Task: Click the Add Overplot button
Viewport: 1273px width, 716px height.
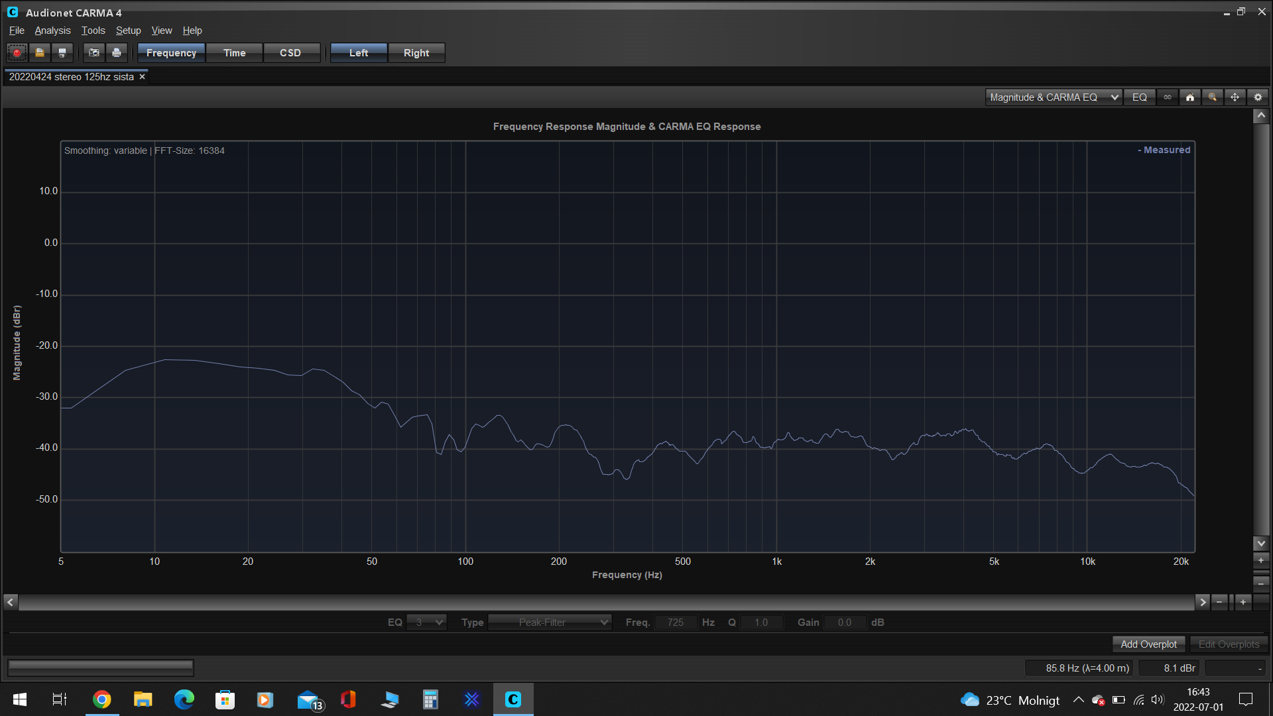Action: (x=1148, y=644)
